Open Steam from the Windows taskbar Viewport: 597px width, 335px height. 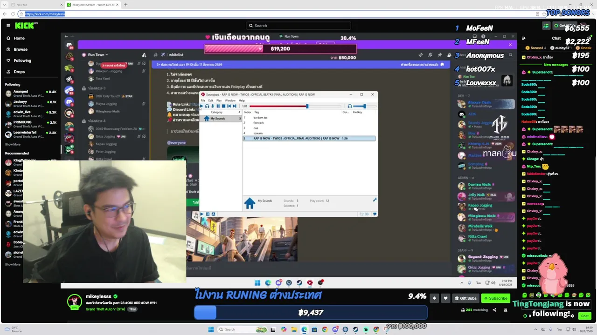pyautogui.click(x=355, y=329)
